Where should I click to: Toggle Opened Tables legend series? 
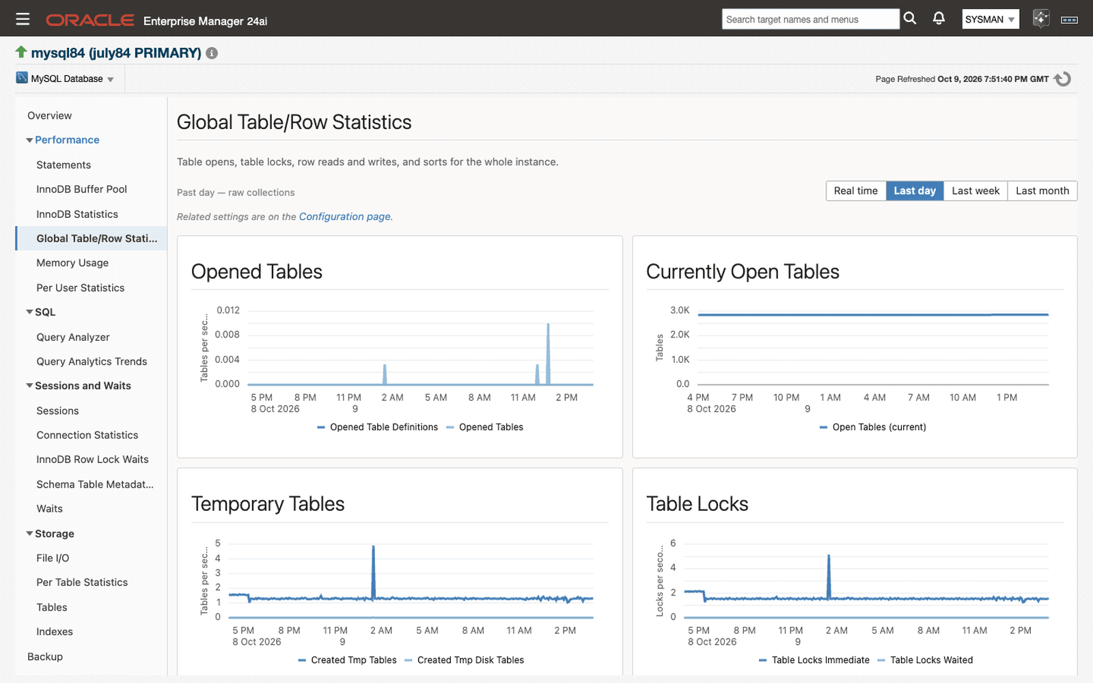[x=484, y=427]
